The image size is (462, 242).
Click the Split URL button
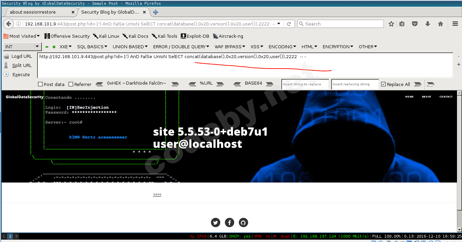coord(18,66)
